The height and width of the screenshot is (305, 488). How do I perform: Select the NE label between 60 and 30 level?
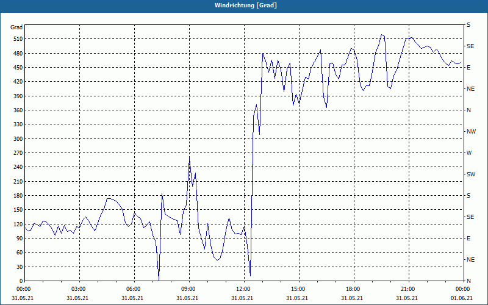click(x=470, y=260)
